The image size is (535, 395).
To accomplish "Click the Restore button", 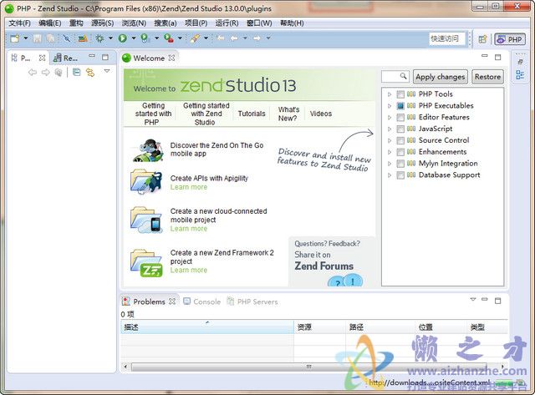I will point(487,77).
